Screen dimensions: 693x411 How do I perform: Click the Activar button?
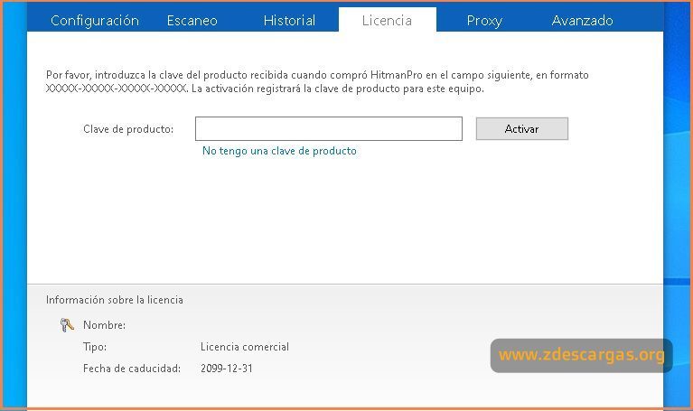[522, 128]
